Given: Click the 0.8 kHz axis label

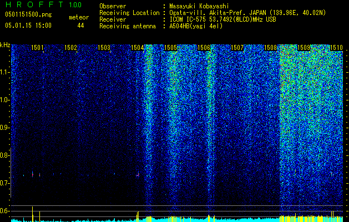Looking at the screenshot, I should (x=4, y=155).
